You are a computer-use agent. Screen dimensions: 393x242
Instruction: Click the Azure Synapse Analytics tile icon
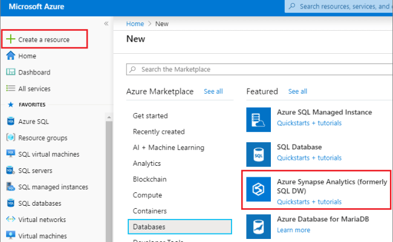tap(258, 189)
